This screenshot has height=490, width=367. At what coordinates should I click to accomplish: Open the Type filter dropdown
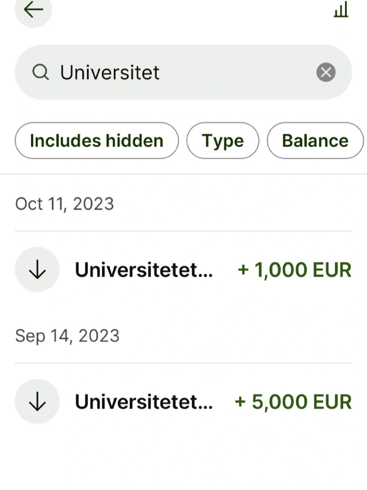point(223,141)
